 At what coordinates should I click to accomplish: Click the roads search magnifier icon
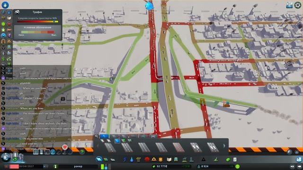97,136
